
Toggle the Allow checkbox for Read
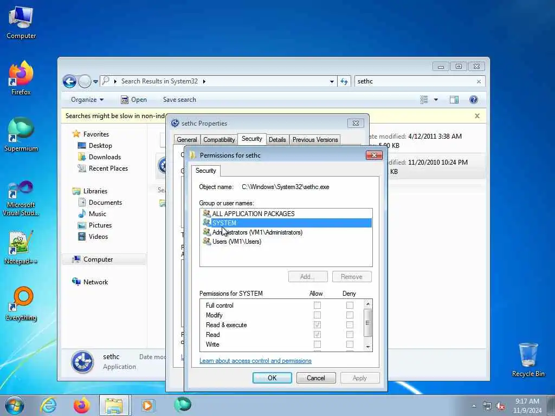coord(317,335)
